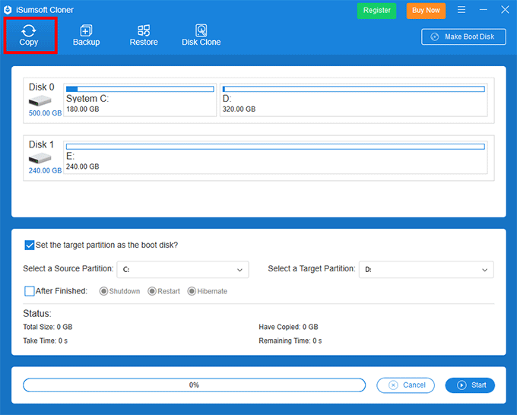Select the E: 240.00 GB partition
Image resolution: width=517 pixels, height=415 pixels.
tap(275, 157)
